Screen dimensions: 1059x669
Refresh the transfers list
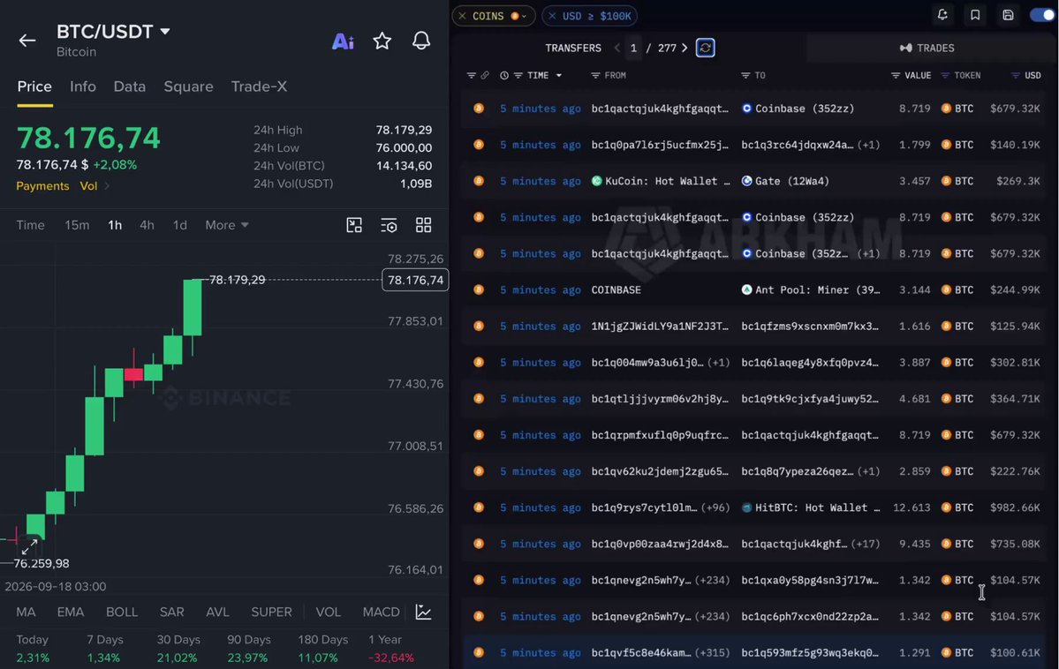point(705,48)
